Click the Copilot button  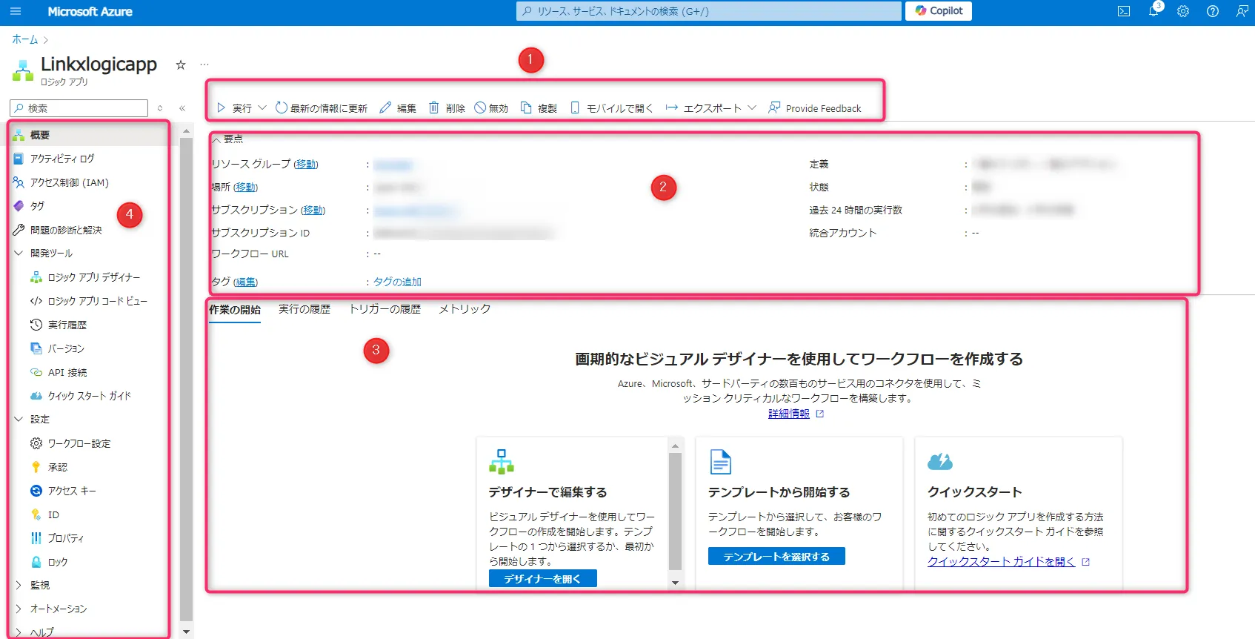tap(939, 10)
